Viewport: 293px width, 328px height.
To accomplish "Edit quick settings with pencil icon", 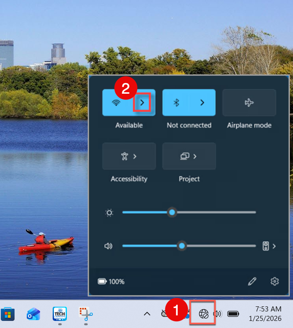I will pyautogui.click(x=252, y=281).
